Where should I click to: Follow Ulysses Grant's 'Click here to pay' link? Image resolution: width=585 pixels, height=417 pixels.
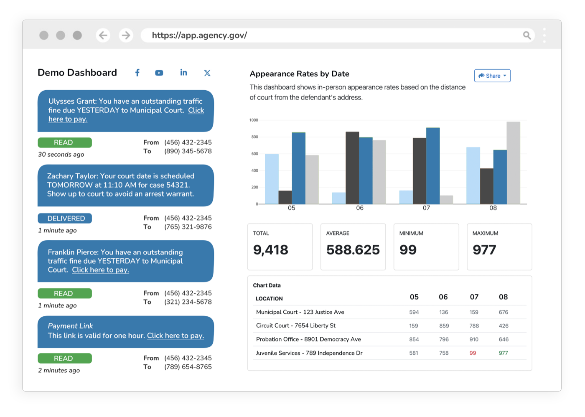click(196, 110)
